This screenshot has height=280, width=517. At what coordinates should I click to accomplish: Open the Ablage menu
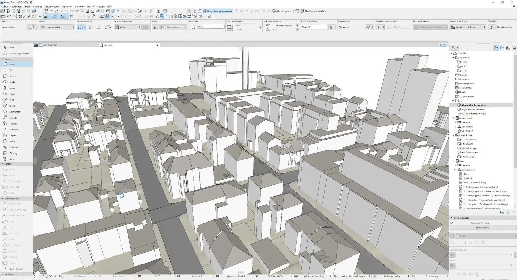[x=5, y=6]
